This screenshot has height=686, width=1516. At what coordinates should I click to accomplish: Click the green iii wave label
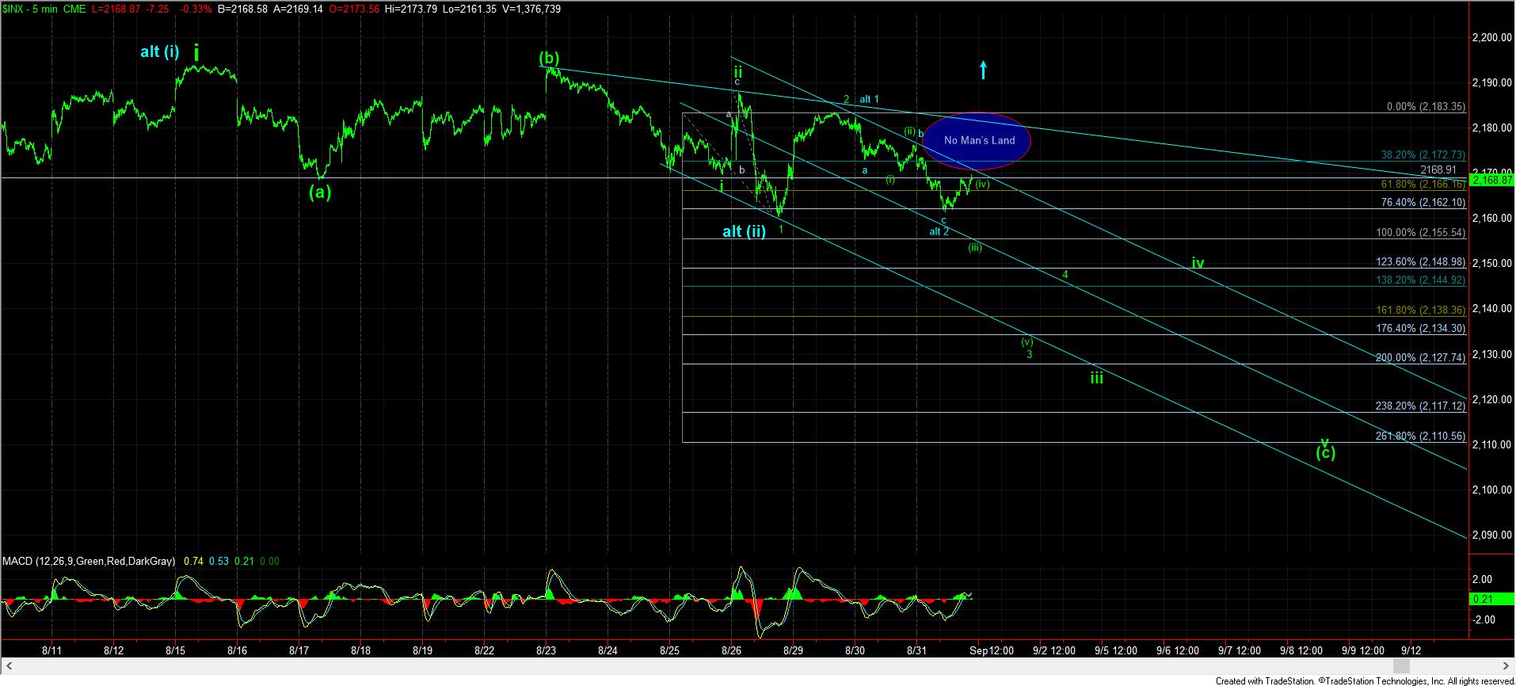click(1096, 379)
